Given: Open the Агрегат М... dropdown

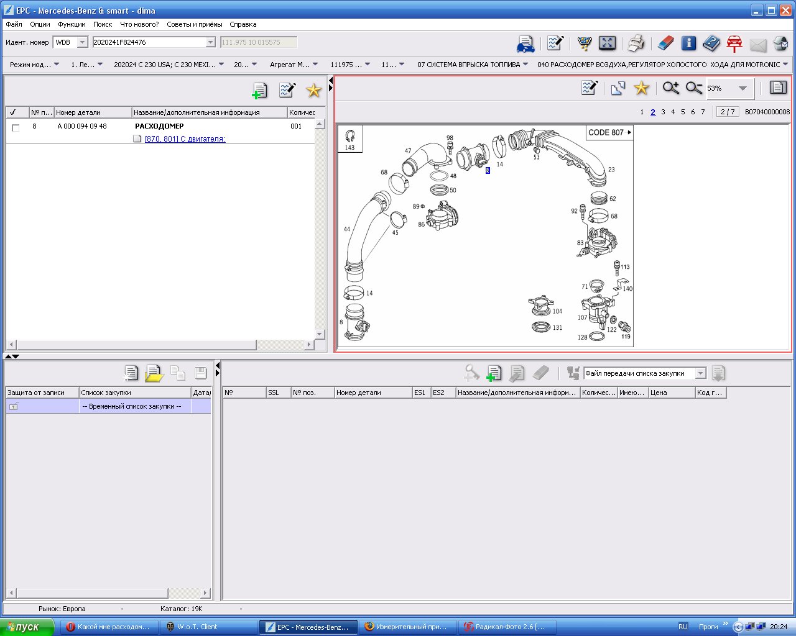Looking at the screenshot, I should coord(294,64).
